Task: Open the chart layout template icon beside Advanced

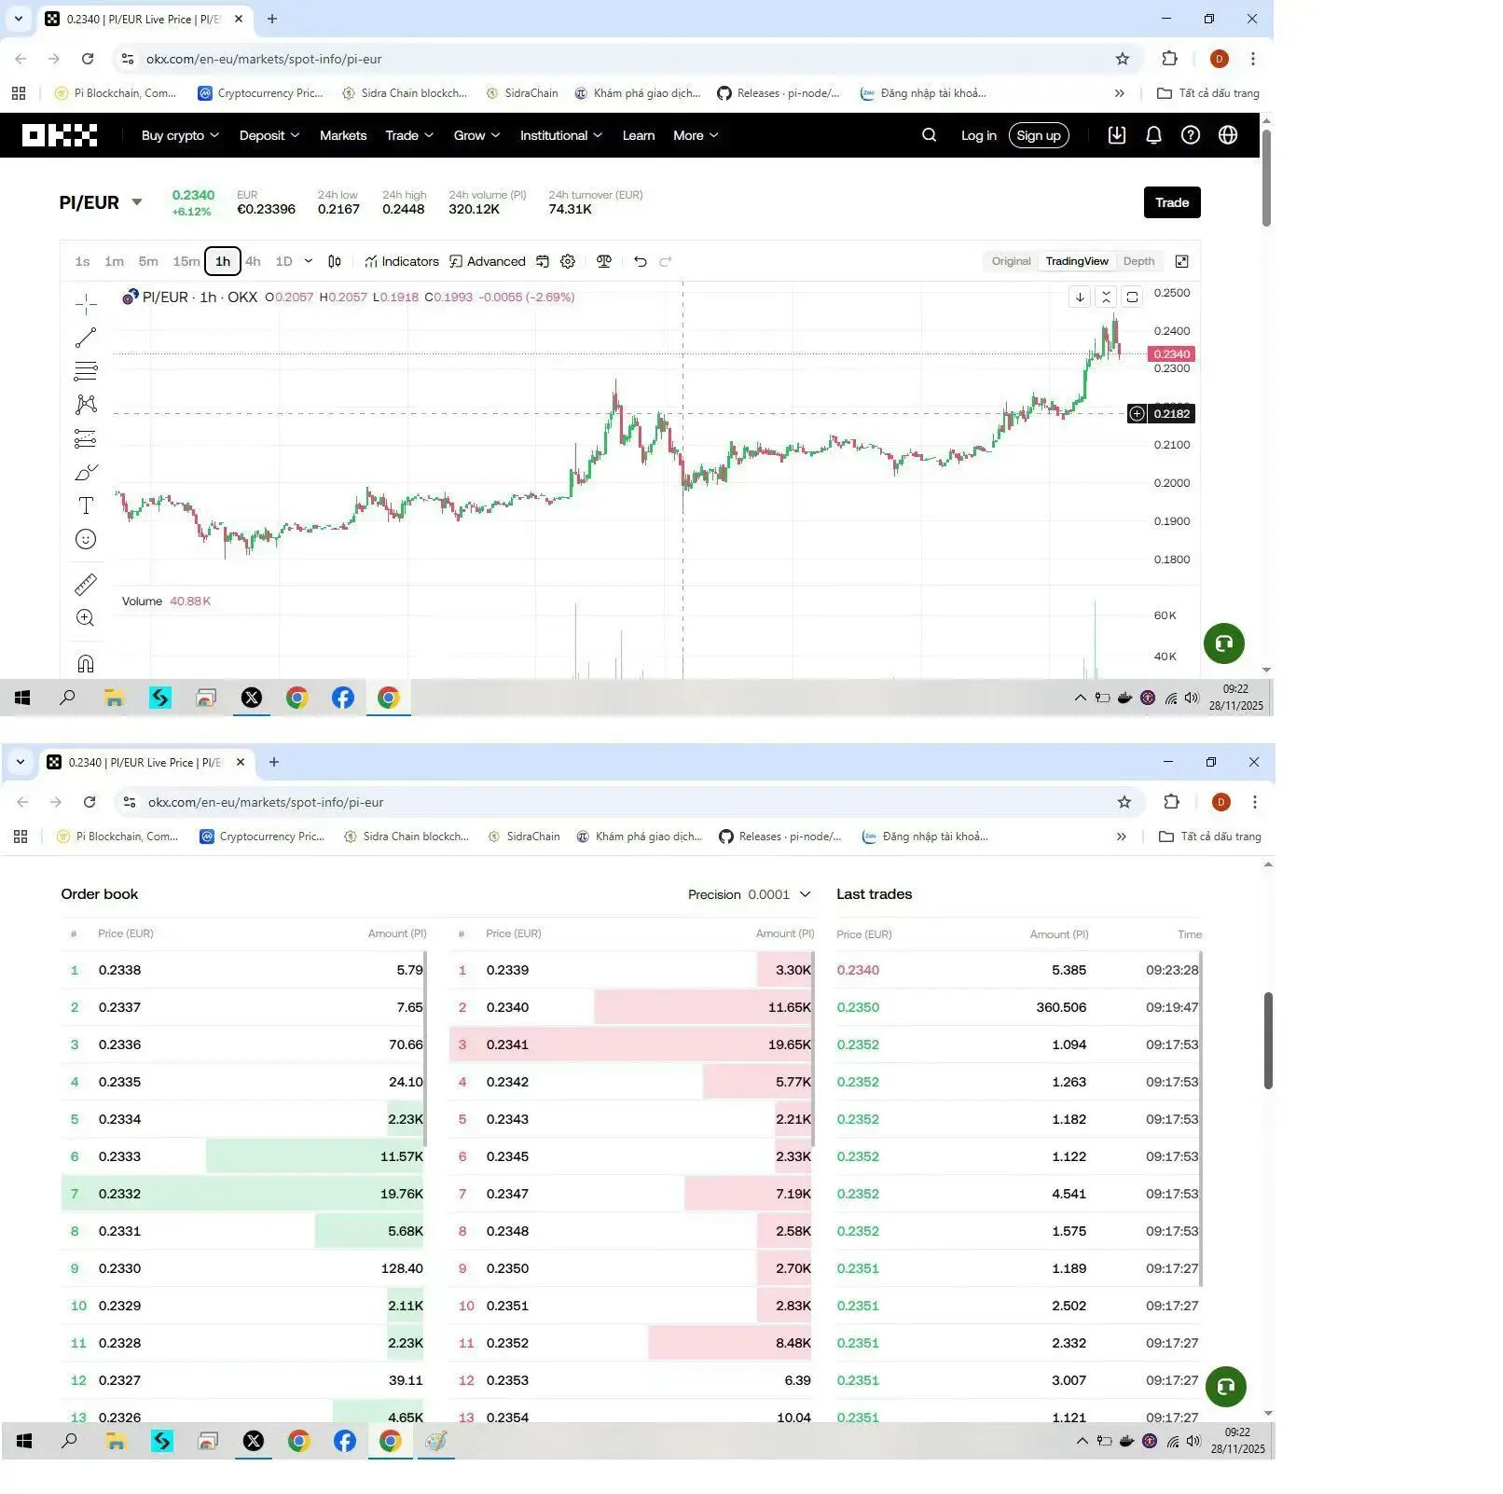Action: [543, 262]
